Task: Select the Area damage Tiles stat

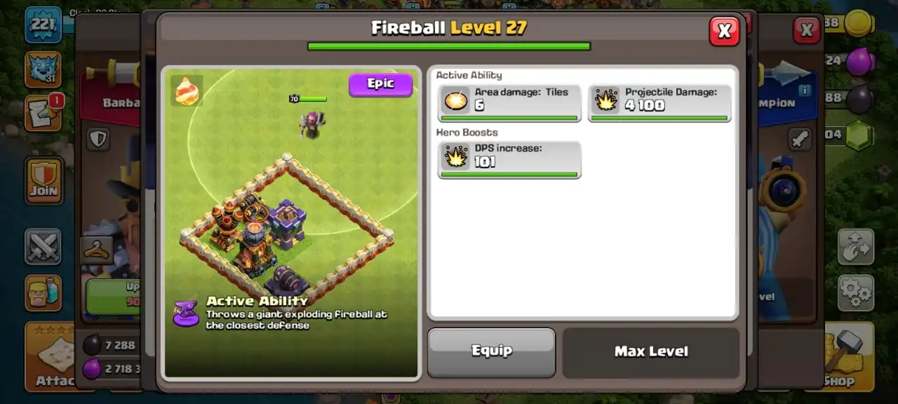Action: [x=509, y=104]
